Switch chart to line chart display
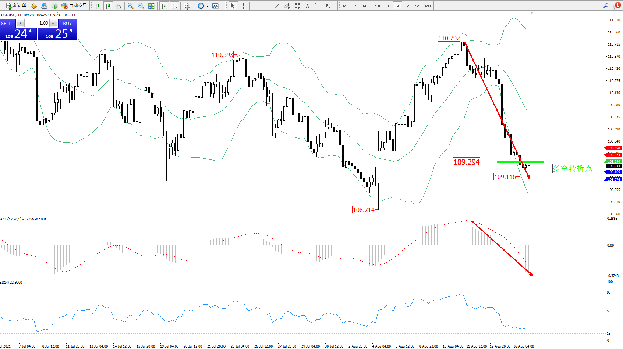The width and height of the screenshot is (623, 349). click(x=118, y=6)
